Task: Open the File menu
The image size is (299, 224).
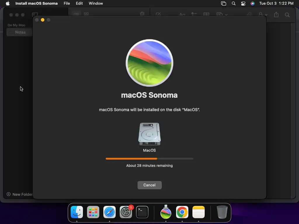Action: pyautogui.click(x=67, y=3)
